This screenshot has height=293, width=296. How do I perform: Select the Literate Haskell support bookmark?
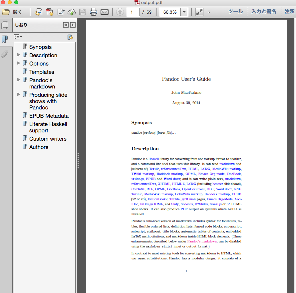pyautogui.click(x=48, y=127)
